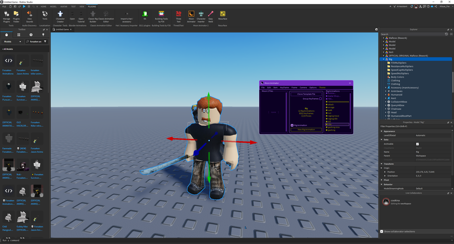The height and width of the screenshot is (244, 454).
Task: Open the Toolbox Recent clock tab icon
Action: point(31,35)
